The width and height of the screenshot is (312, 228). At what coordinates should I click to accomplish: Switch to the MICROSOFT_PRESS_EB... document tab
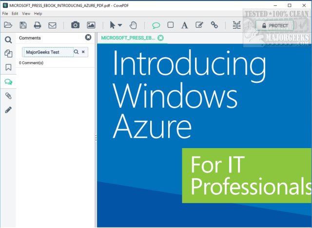(x=128, y=38)
